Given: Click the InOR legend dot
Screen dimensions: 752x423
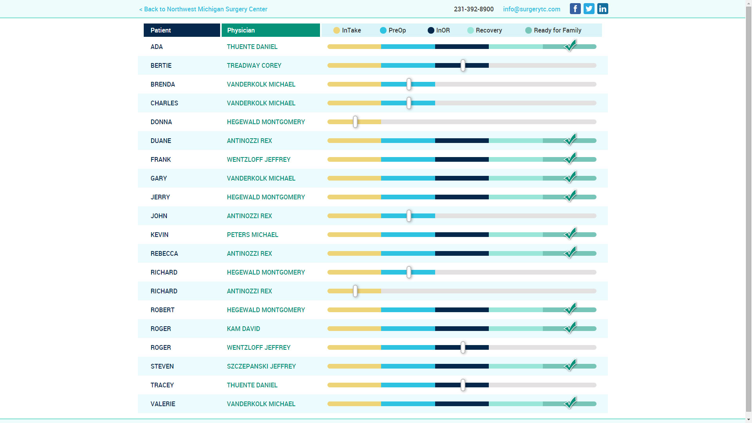Looking at the screenshot, I should click(x=431, y=31).
